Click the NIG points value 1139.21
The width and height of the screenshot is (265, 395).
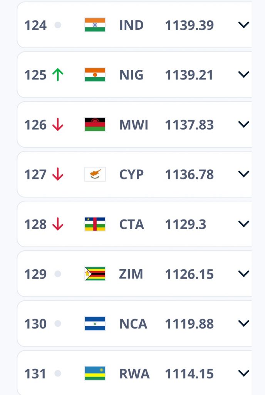click(x=189, y=75)
